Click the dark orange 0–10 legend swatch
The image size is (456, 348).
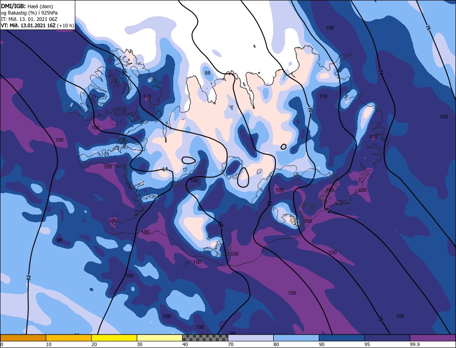click(23, 338)
